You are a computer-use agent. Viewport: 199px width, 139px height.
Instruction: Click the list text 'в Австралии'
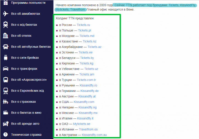(x=68, y=135)
